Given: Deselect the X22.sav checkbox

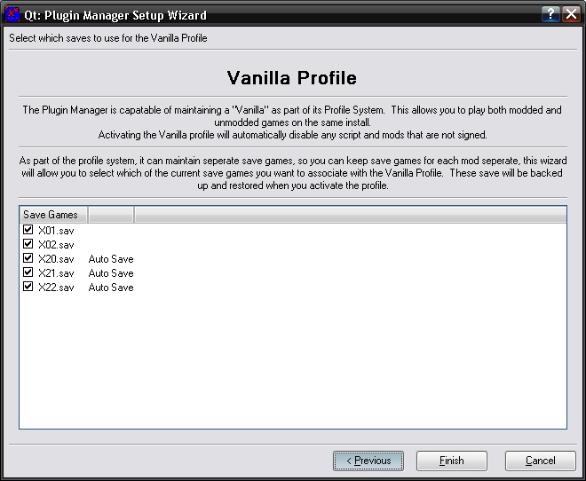Looking at the screenshot, I should point(28,288).
